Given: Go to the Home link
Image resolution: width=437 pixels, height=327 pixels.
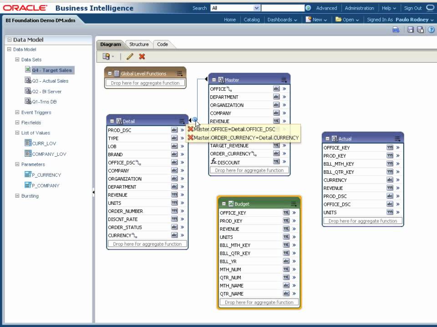Looking at the screenshot, I should point(229,20).
